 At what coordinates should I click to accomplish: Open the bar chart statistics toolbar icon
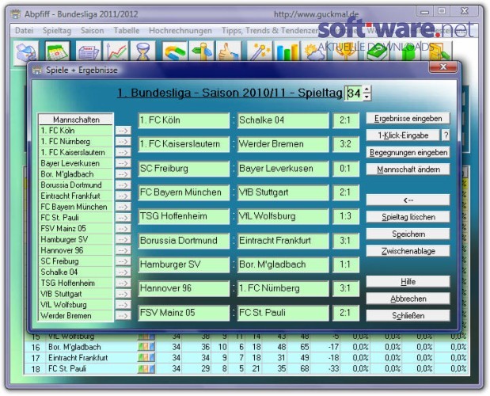point(287,52)
